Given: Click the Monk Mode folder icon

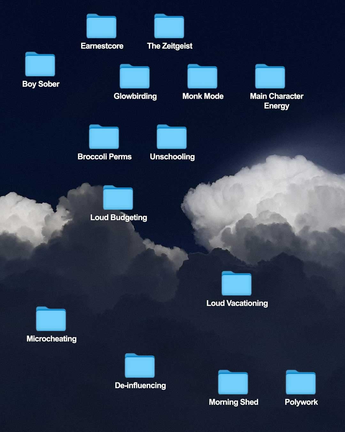Looking at the screenshot, I should (202, 76).
